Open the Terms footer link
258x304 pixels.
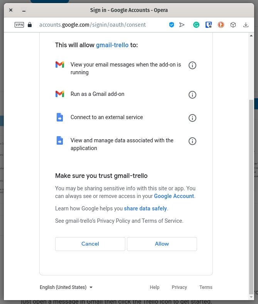pyautogui.click(x=206, y=287)
